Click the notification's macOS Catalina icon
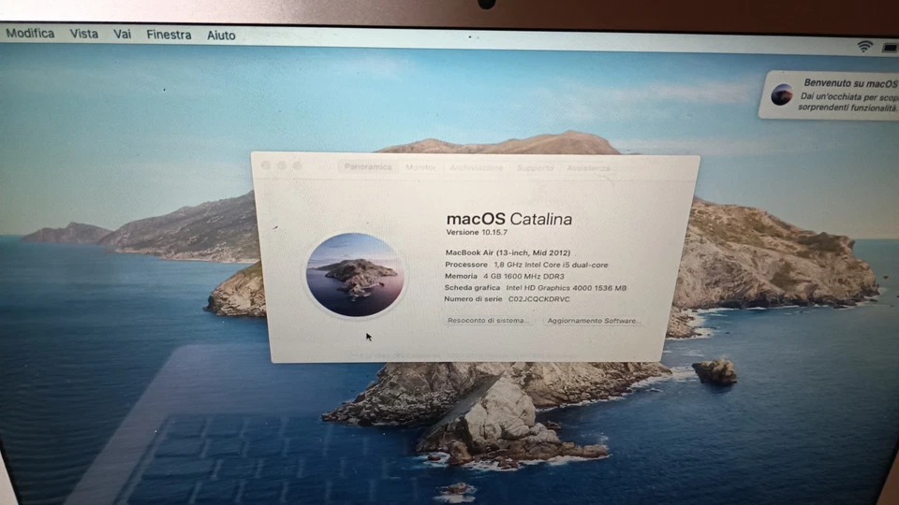 click(781, 94)
